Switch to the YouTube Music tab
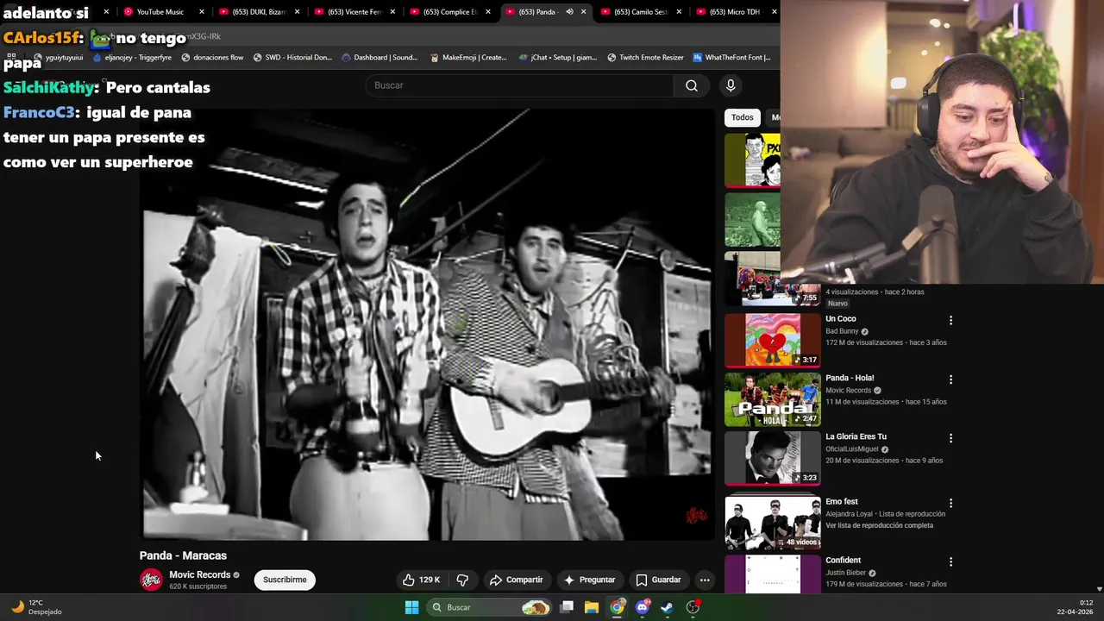Image resolution: width=1104 pixels, height=621 pixels. click(160, 12)
